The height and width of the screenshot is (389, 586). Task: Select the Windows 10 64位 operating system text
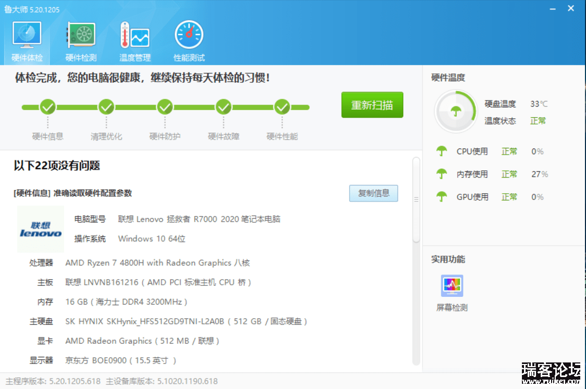pyautogui.click(x=152, y=239)
